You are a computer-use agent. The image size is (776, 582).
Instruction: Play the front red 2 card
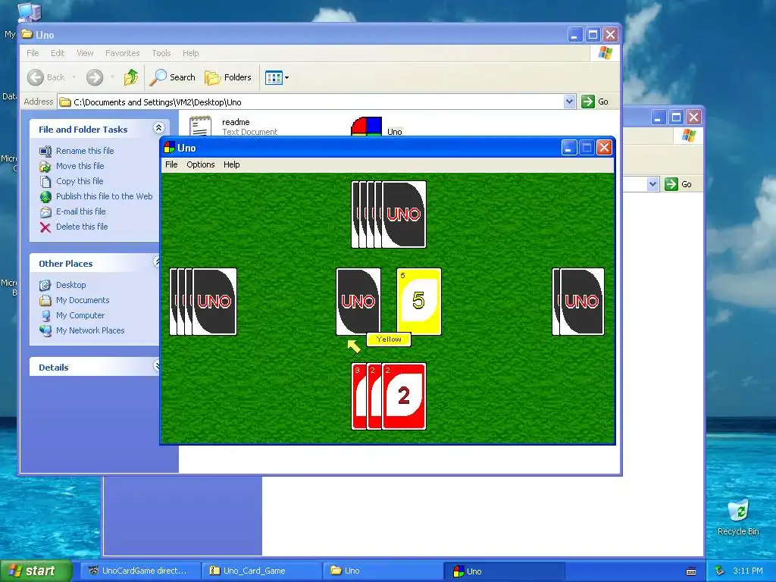coord(404,396)
